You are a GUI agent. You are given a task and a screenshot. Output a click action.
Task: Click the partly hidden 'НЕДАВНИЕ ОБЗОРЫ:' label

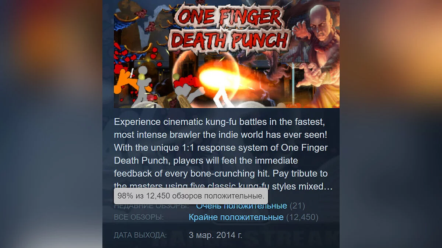click(x=151, y=206)
